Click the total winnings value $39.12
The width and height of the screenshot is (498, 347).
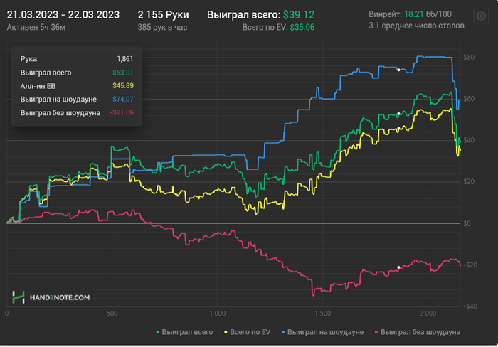pos(299,15)
